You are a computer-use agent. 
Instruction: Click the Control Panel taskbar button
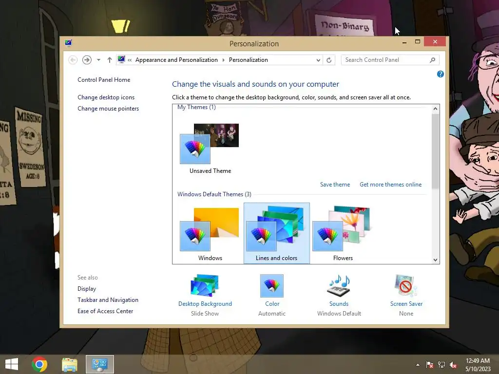[99, 364]
